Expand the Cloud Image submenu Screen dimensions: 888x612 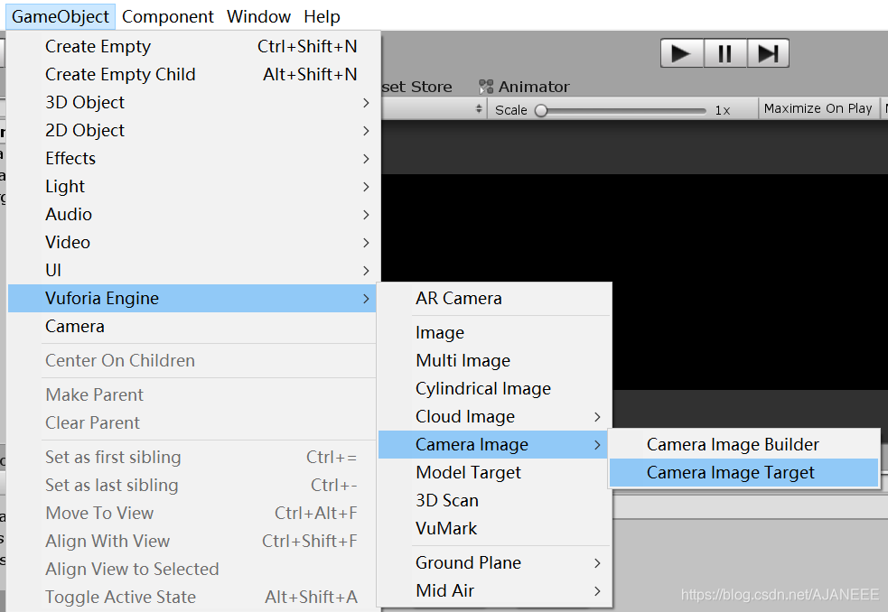495,417
